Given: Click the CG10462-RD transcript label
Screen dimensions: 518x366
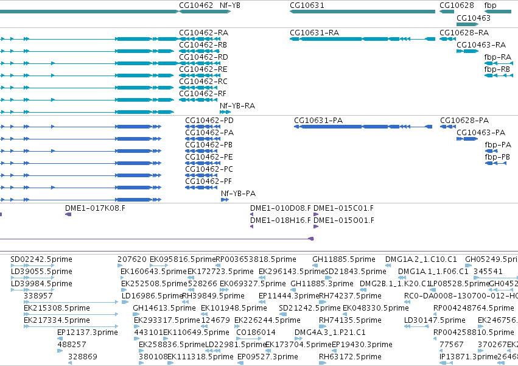Looking at the screenshot, I should tap(203, 57).
